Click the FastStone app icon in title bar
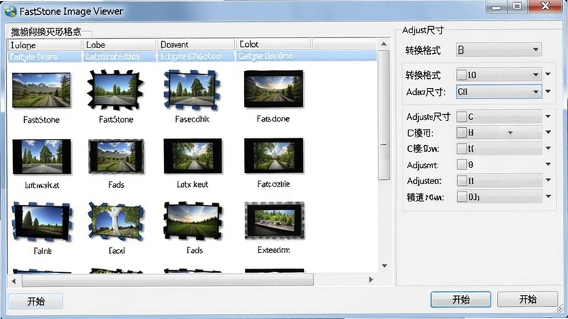 [x=11, y=11]
